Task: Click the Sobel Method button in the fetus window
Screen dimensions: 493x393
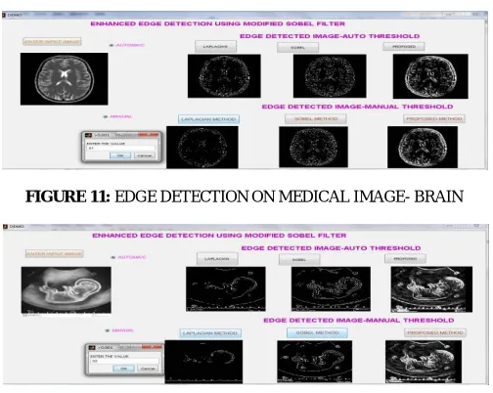Action: click(317, 332)
